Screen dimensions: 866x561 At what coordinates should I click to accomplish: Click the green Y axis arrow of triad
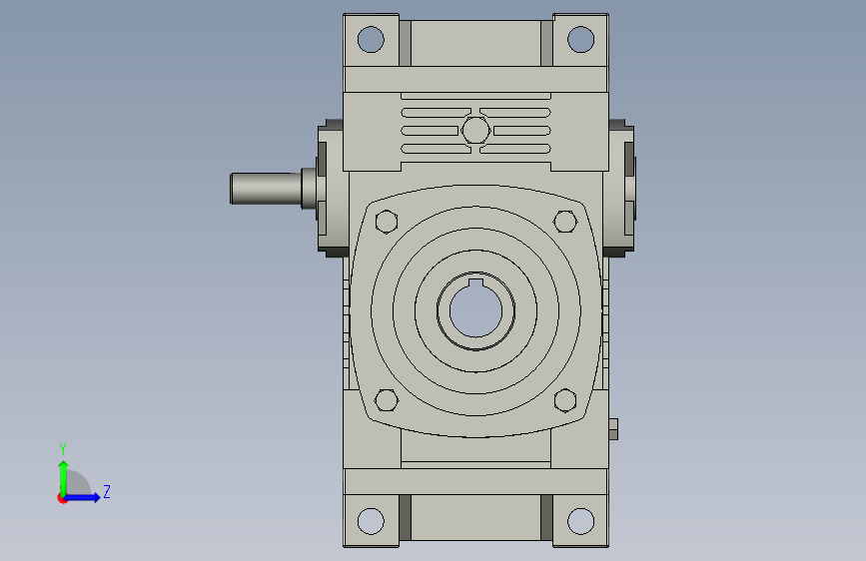coord(64,477)
